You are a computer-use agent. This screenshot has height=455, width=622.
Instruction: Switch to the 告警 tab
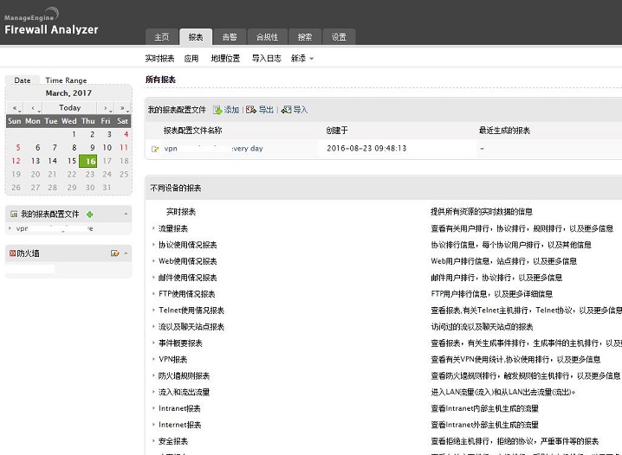pos(229,37)
